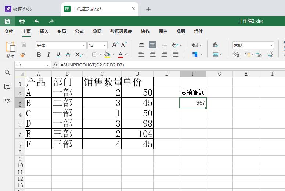Apply cell Borders icon

point(94,54)
